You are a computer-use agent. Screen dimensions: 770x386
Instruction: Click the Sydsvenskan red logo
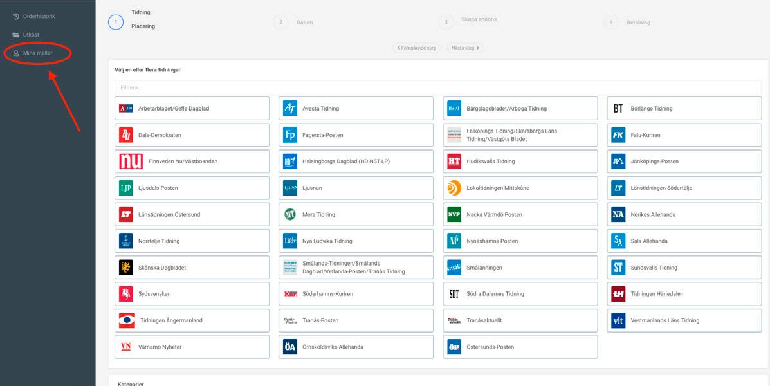click(125, 294)
